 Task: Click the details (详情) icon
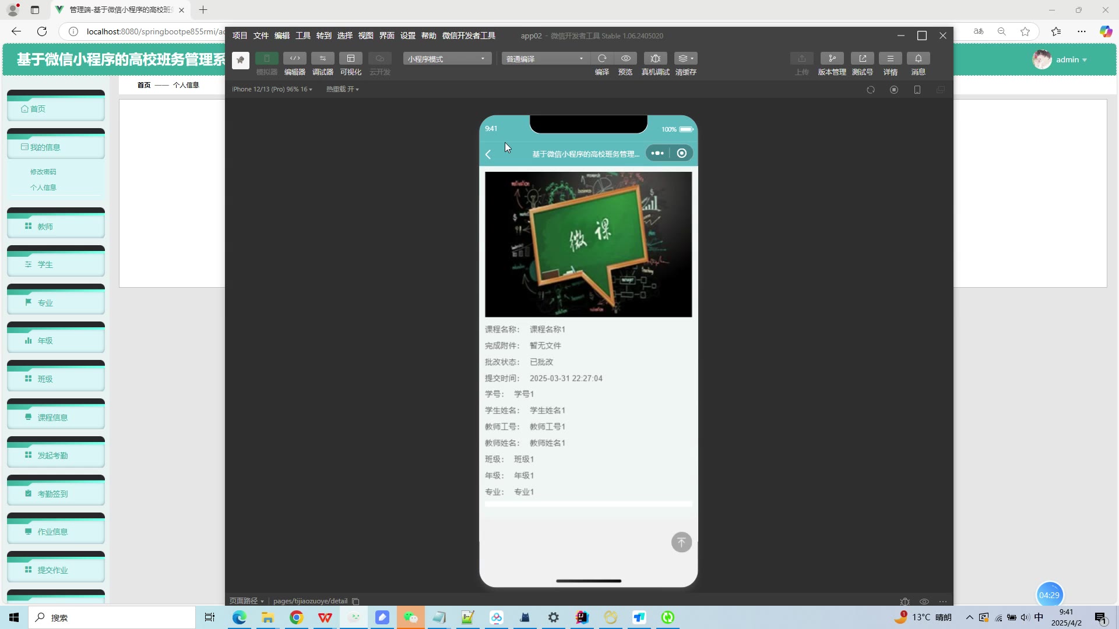[890, 58]
